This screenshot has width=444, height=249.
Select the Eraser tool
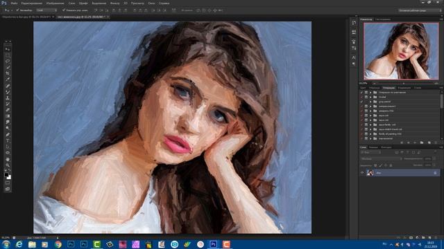(x=8, y=110)
